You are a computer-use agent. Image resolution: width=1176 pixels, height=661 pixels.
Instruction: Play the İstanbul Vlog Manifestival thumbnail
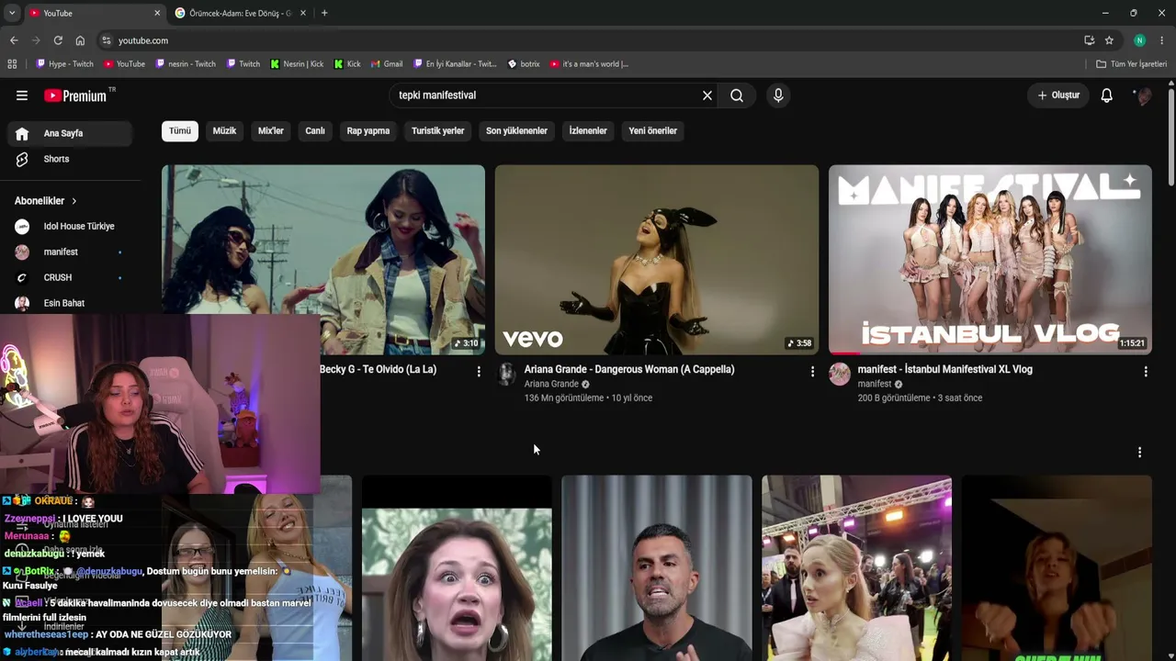pyautogui.click(x=990, y=260)
